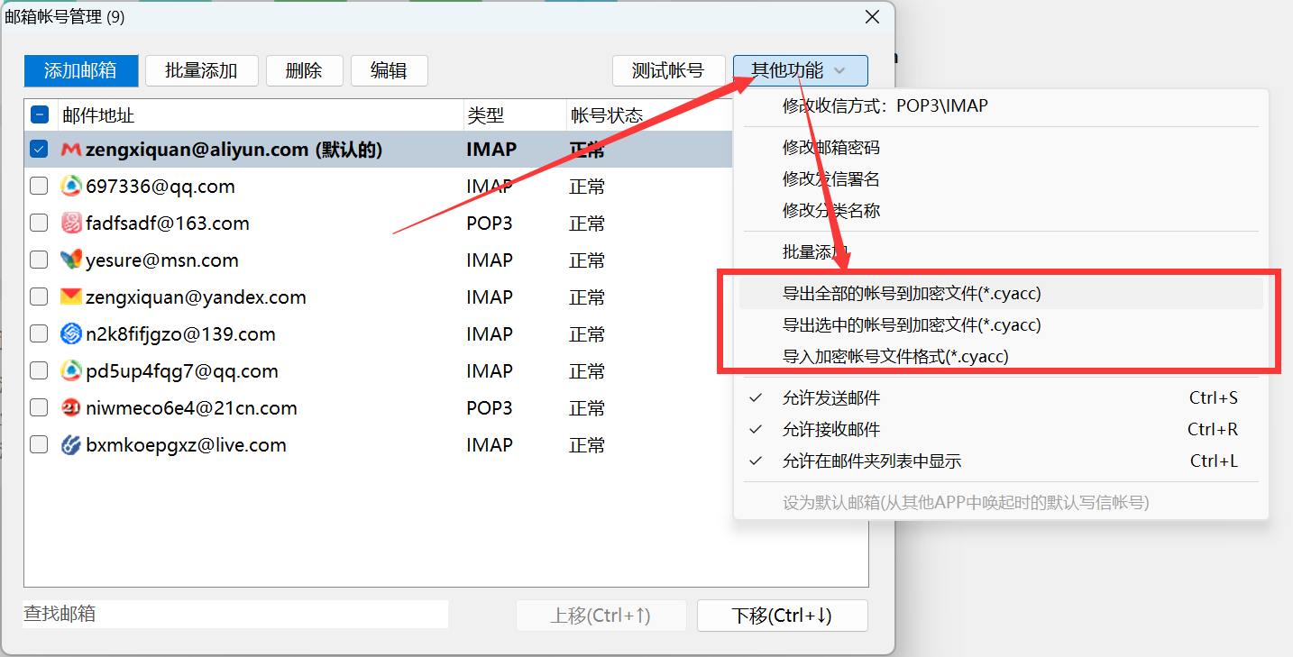Click the QQ mail icon beside 697336@qq.com

tap(71, 187)
